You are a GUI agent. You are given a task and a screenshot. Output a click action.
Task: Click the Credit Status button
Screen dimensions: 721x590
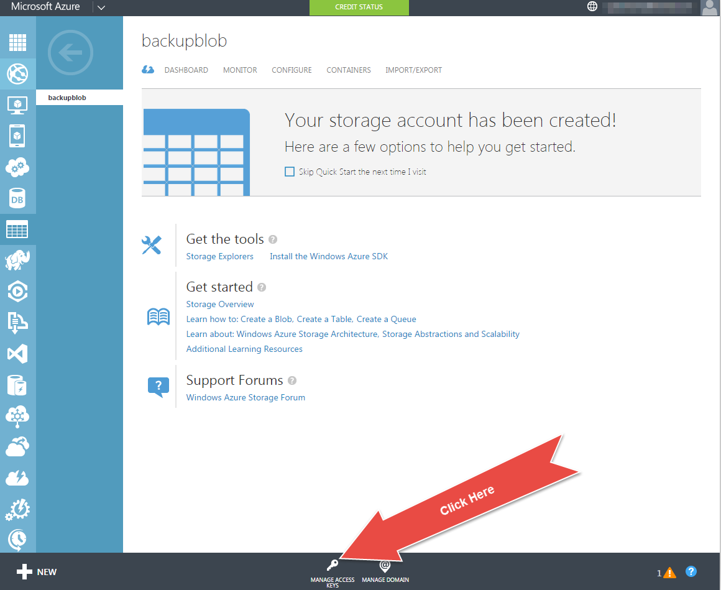[359, 7]
